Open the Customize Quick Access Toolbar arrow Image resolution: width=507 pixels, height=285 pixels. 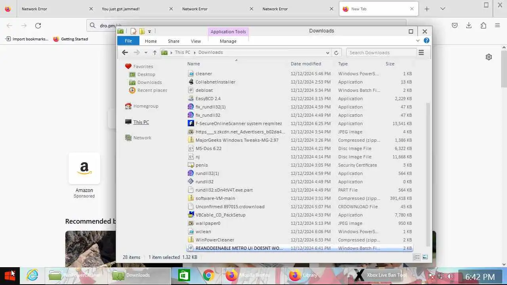point(149,31)
